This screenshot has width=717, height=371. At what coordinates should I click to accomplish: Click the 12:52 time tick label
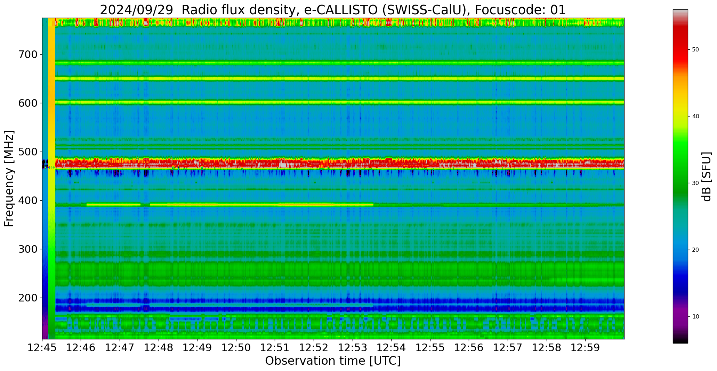pos(314,347)
